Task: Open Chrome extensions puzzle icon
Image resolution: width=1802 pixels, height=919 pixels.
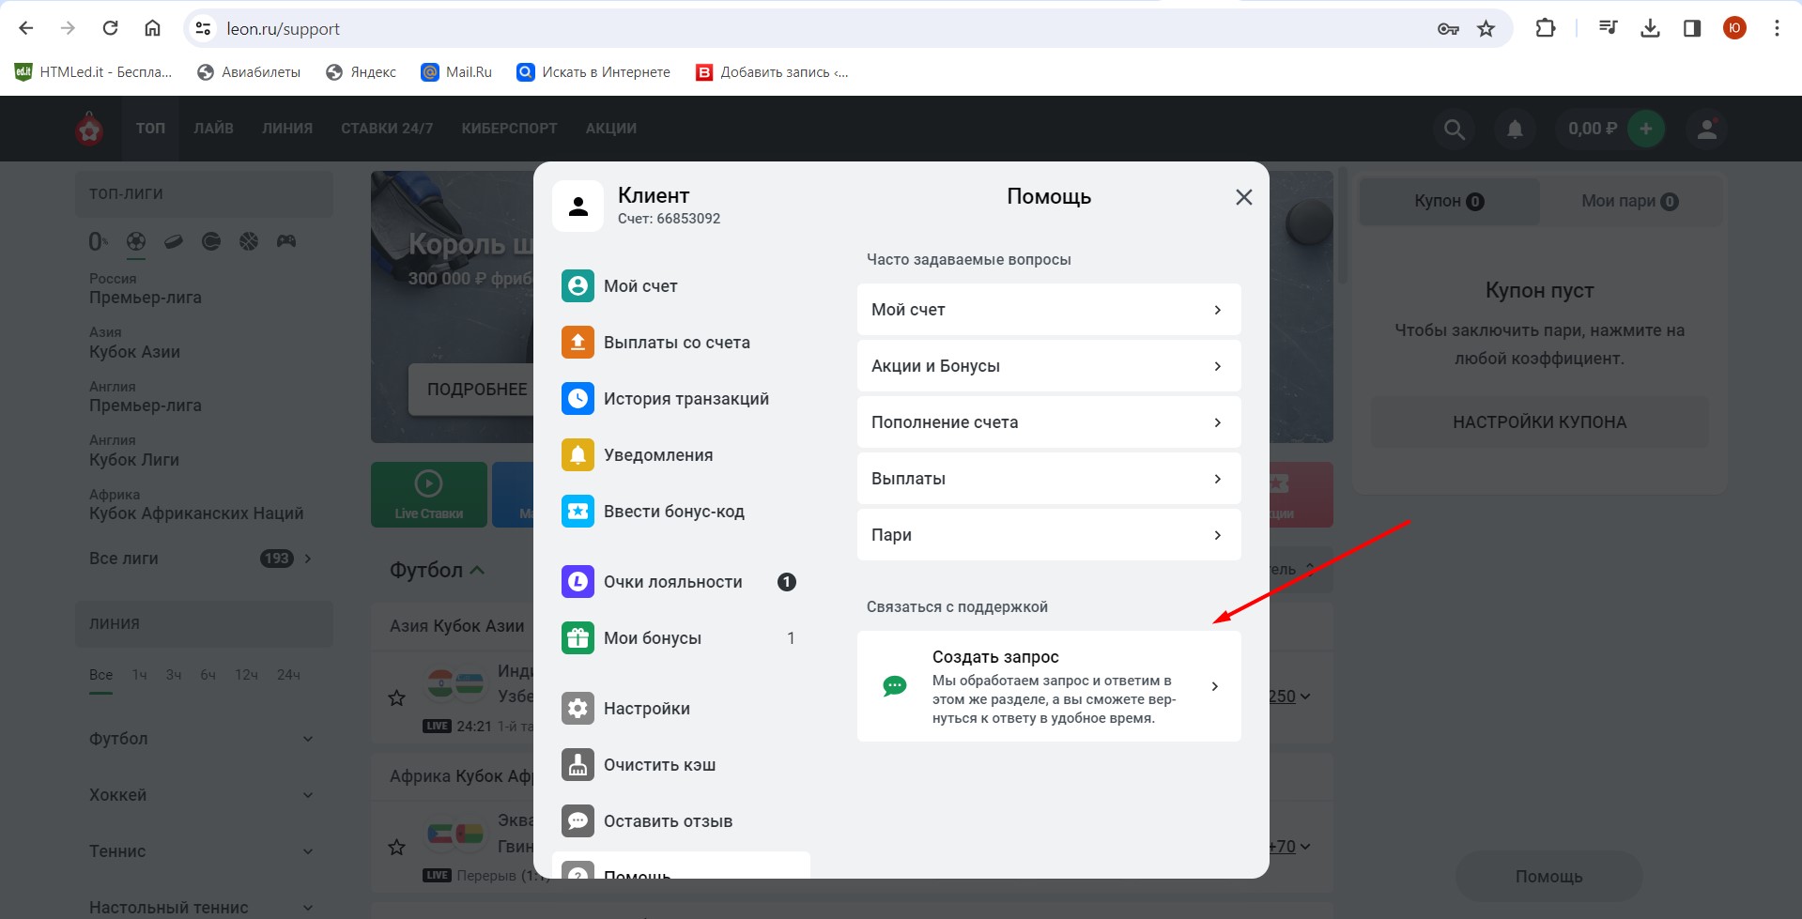Action: (x=1545, y=29)
